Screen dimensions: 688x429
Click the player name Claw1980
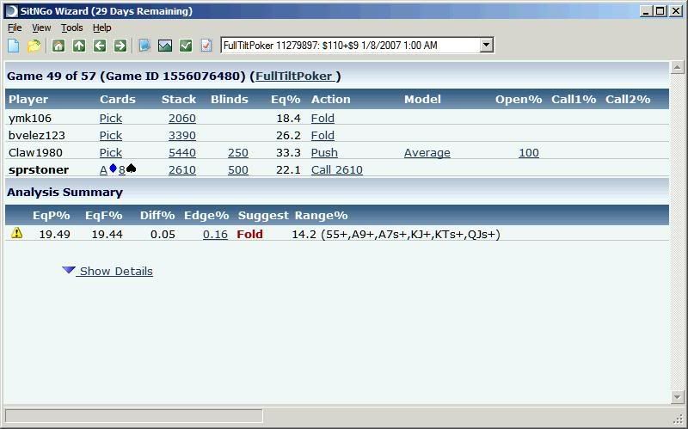coord(35,153)
